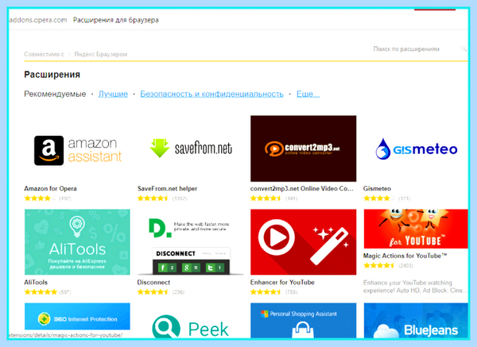Screen dimensions: 477x347
Task: Open the BlueJeans extension thumbnail
Action: (x=416, y=321)
